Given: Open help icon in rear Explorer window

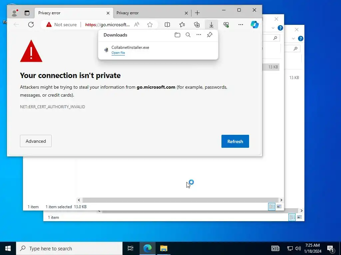Looking at the screenshot, I should click(301, 39).
